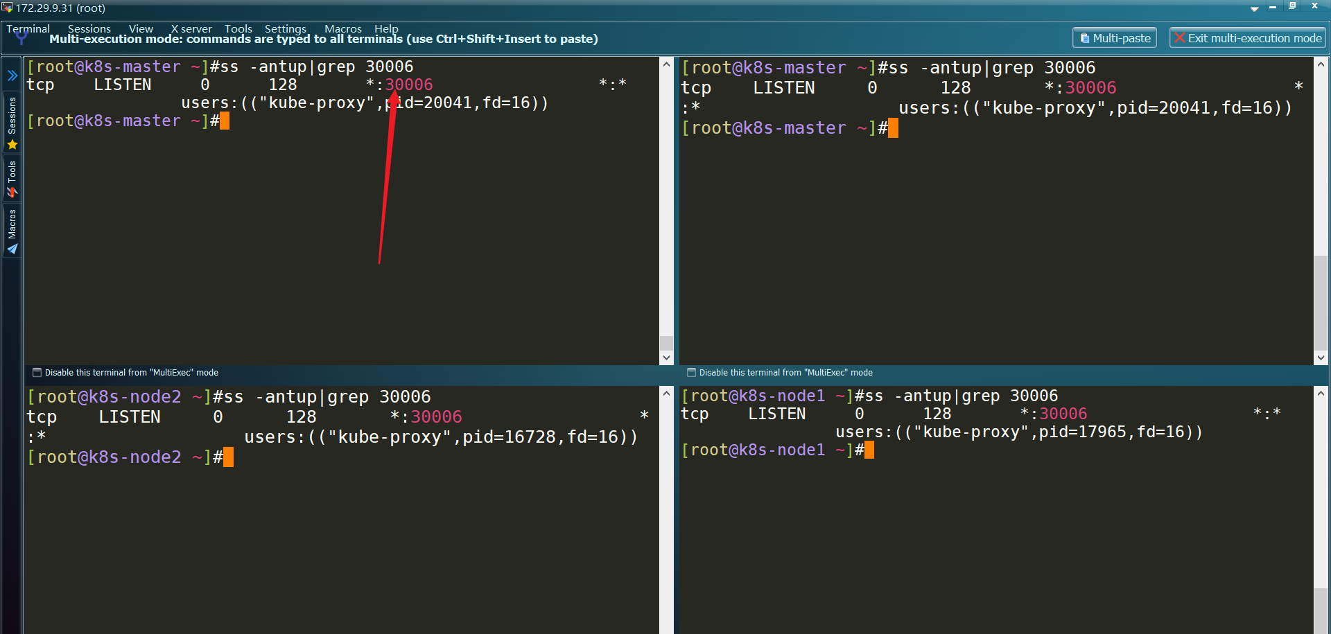Click red port 30006 in k8s-node2 terminal
This screenshot has width=1331, height=634.
(x=437, y=417)
